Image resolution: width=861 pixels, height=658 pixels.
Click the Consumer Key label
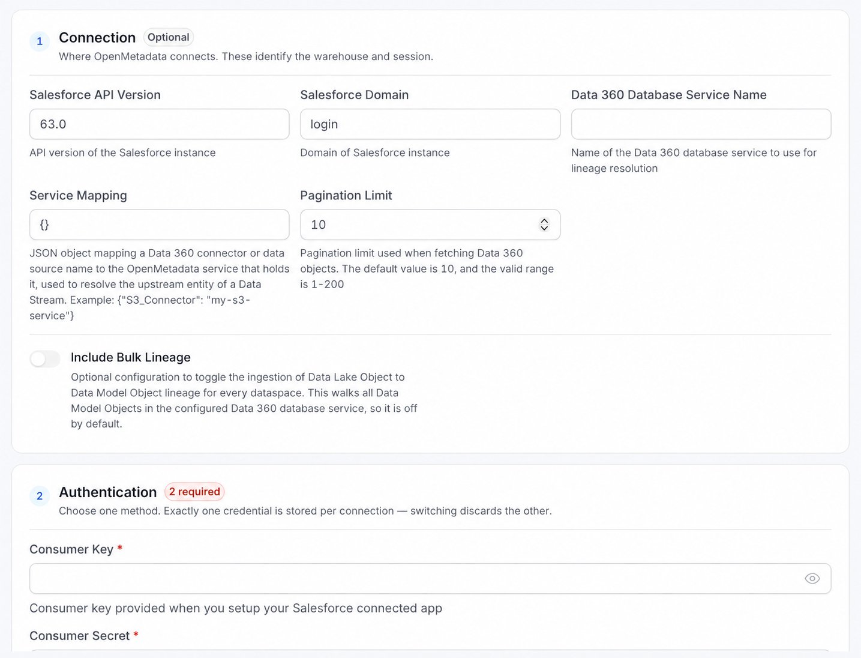(71, 549)
